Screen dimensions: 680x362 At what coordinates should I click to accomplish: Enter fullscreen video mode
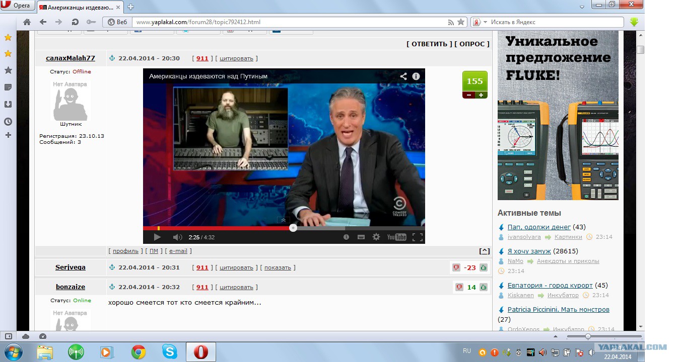[417, 237]
